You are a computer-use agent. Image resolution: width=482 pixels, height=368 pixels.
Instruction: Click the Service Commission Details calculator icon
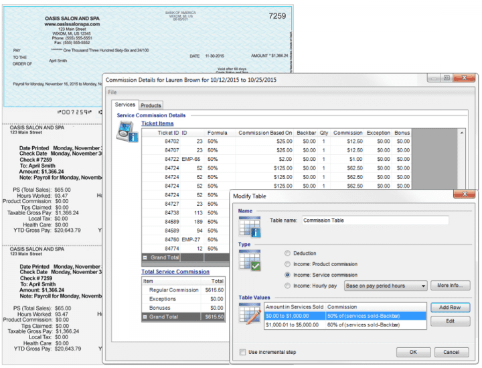125,133
